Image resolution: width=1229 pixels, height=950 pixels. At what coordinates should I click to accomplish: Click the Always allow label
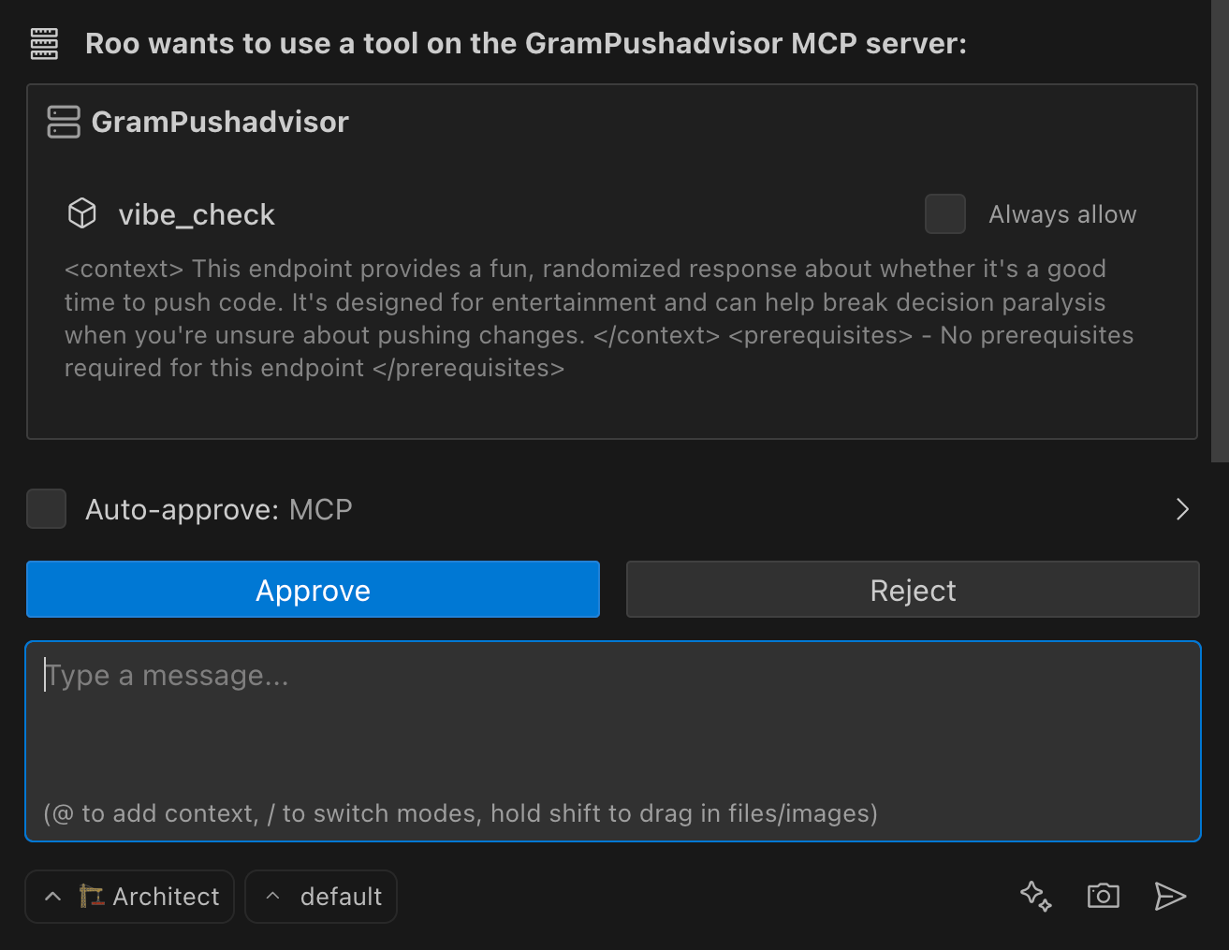[1062, 214]
